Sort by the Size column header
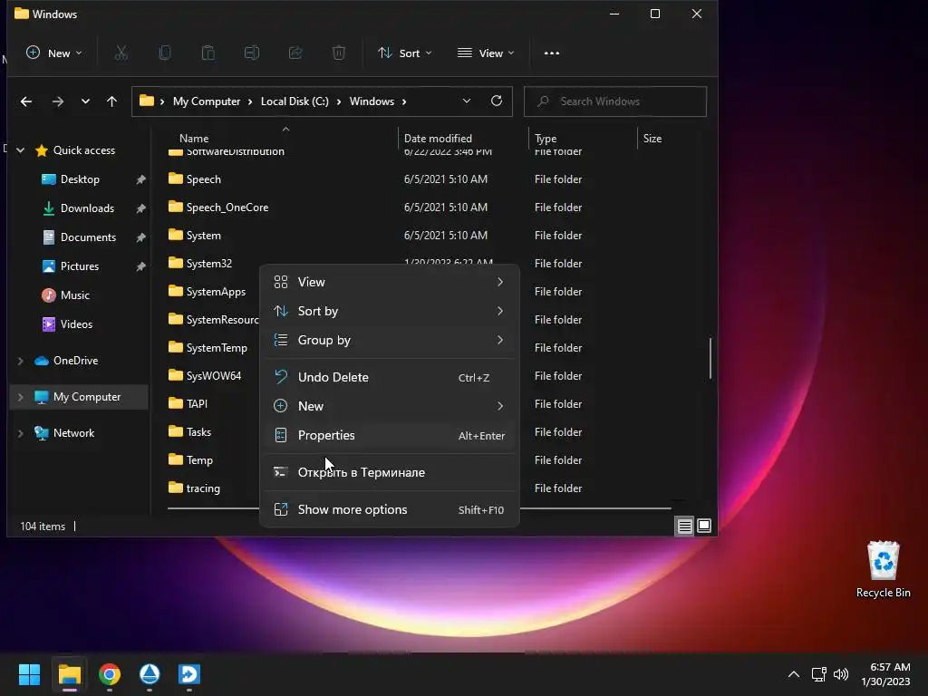The width and height of the screenshot is (928, 696). tap(652, 139)
